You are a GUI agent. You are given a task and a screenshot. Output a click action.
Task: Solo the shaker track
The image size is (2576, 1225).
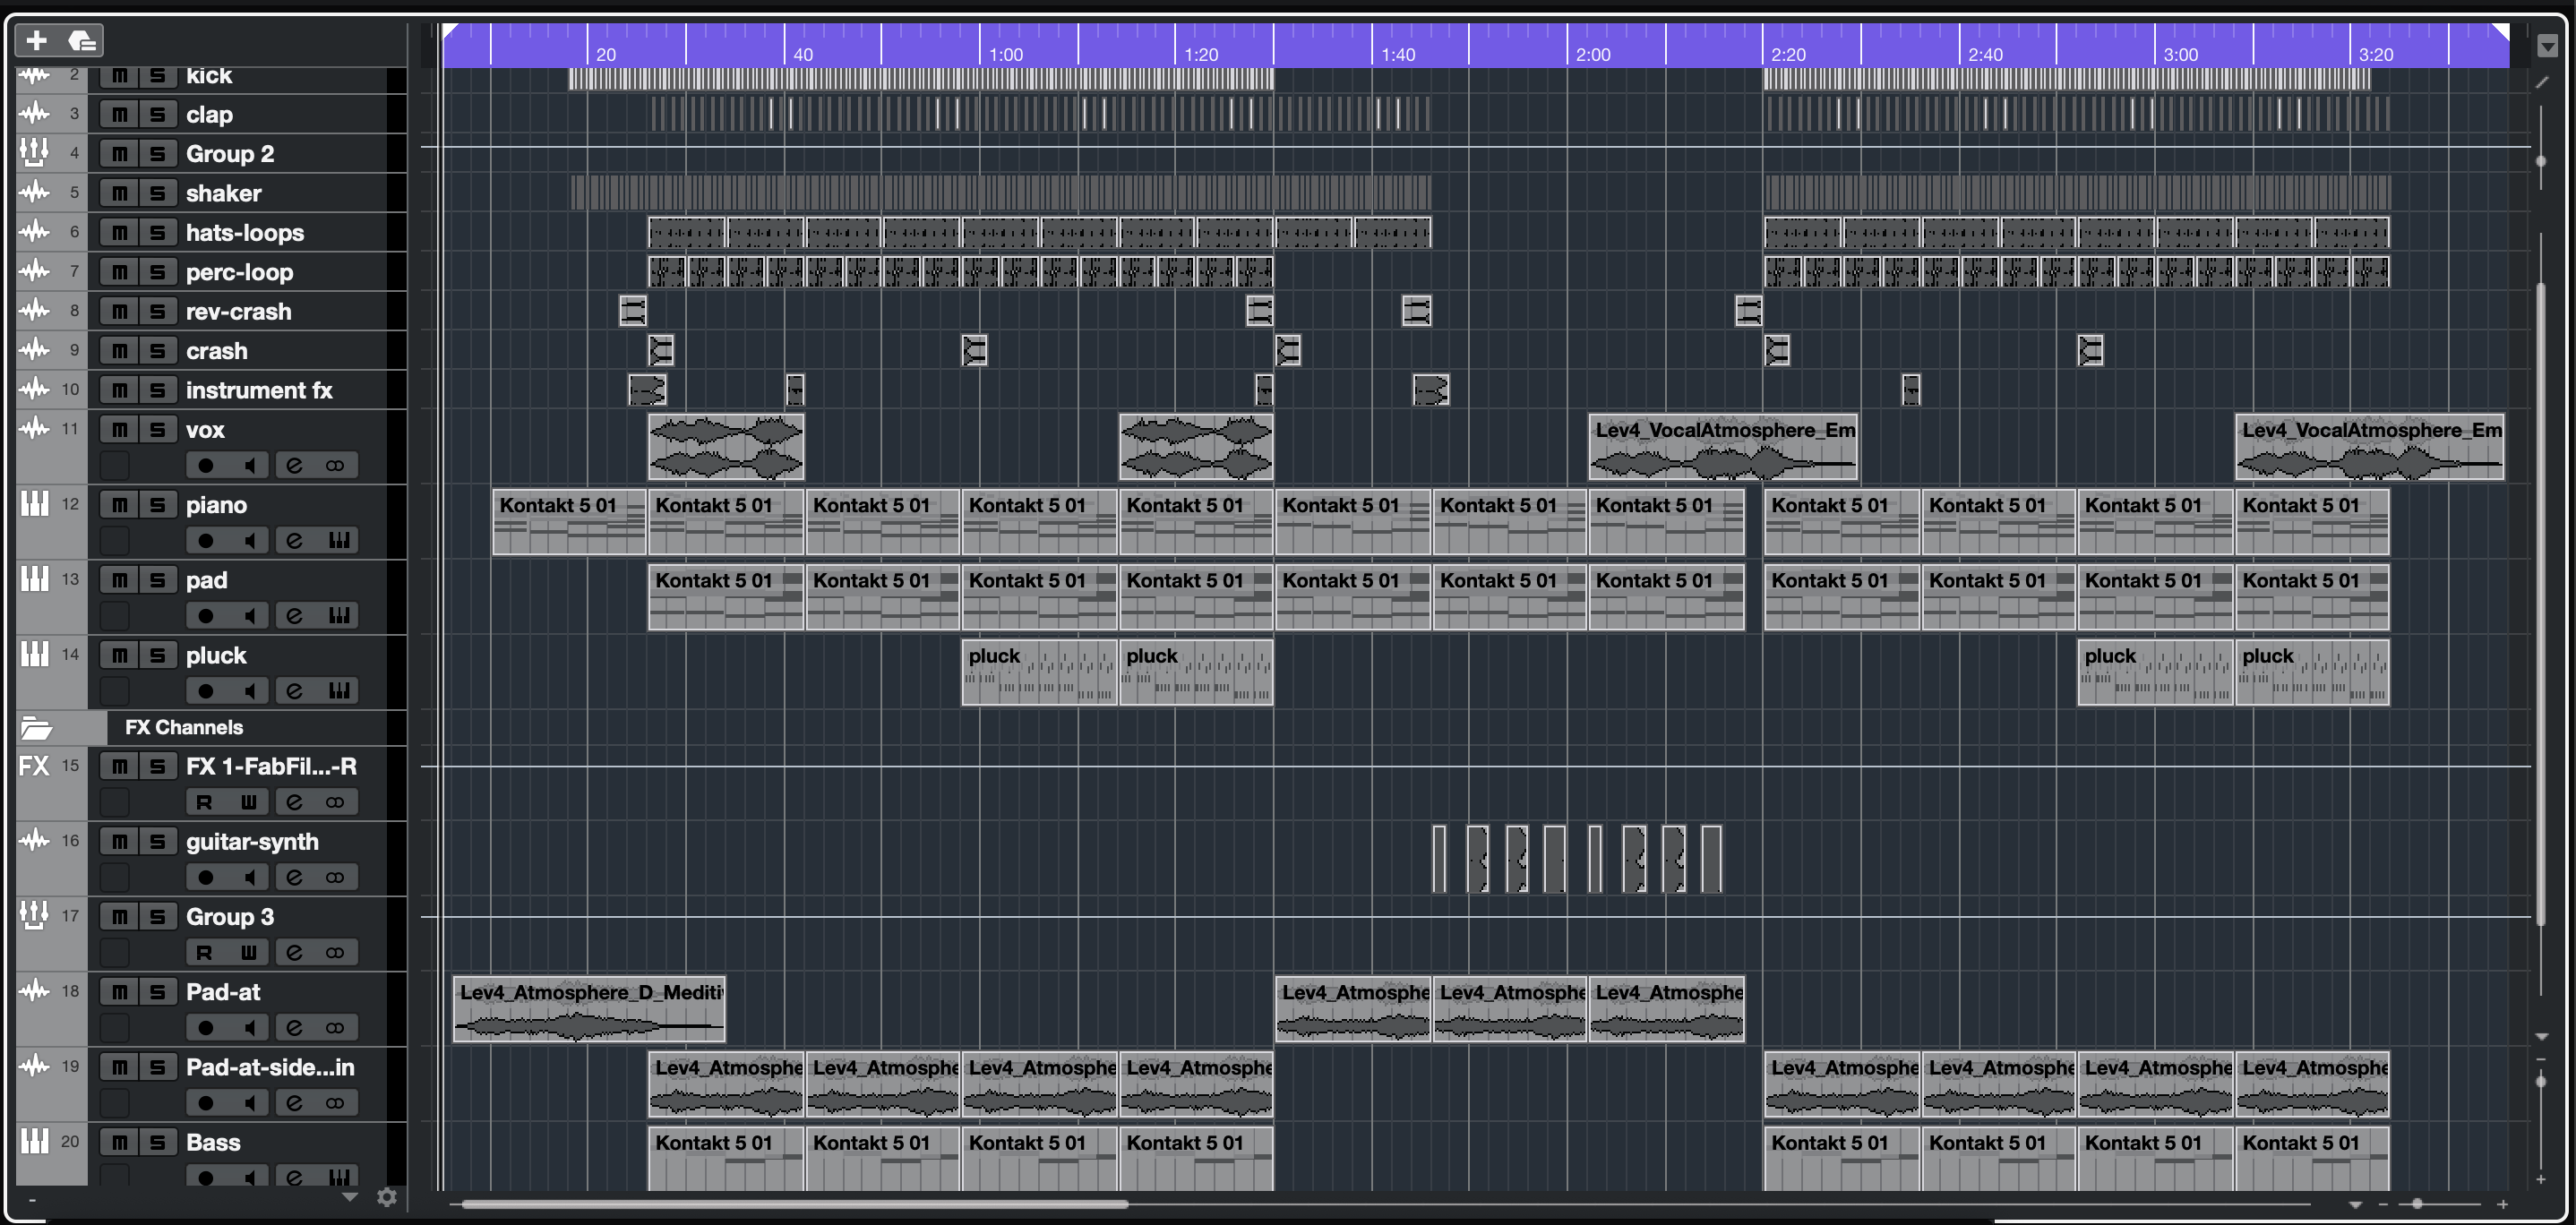coord(157,193)
